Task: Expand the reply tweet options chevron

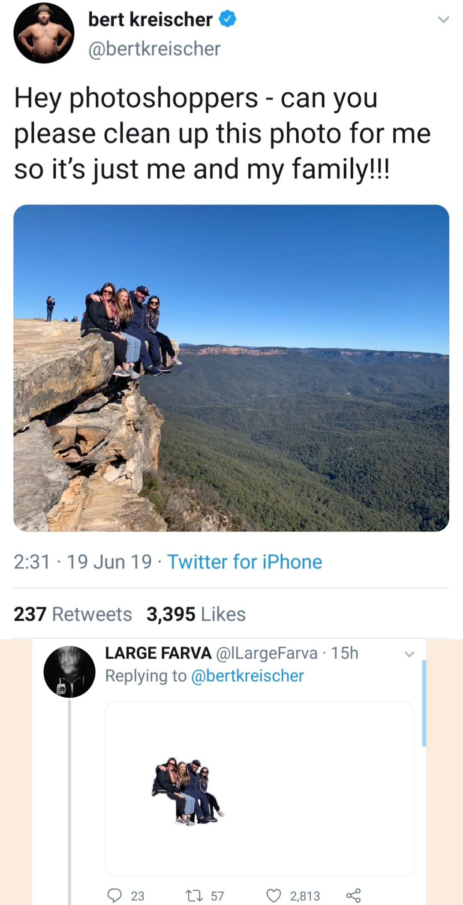Action: click(x=409, y=654)
